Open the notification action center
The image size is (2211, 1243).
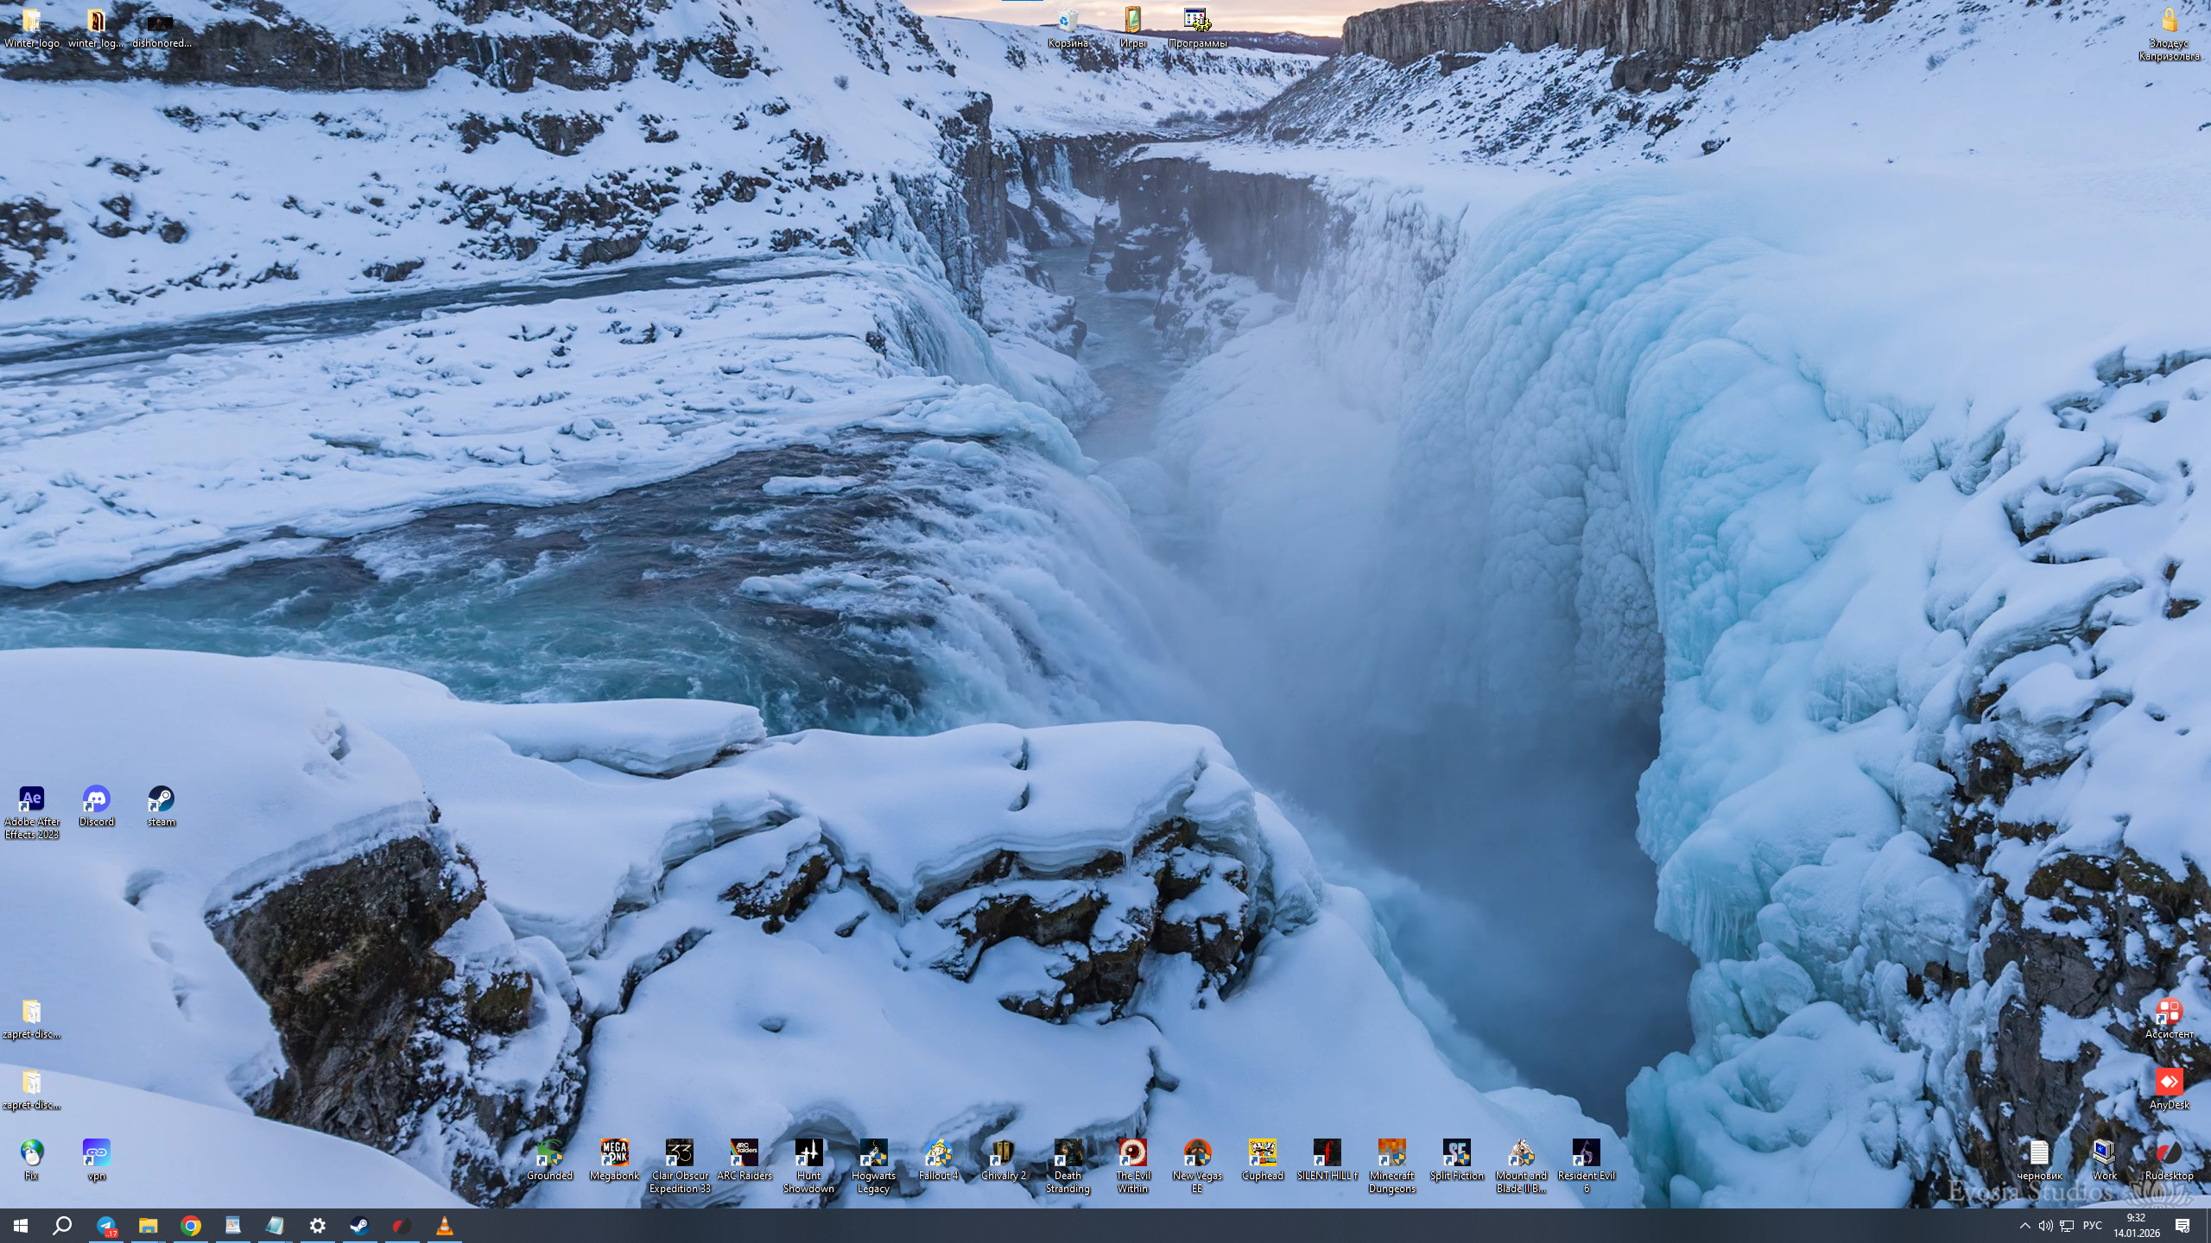[x=2182, y=1226]
